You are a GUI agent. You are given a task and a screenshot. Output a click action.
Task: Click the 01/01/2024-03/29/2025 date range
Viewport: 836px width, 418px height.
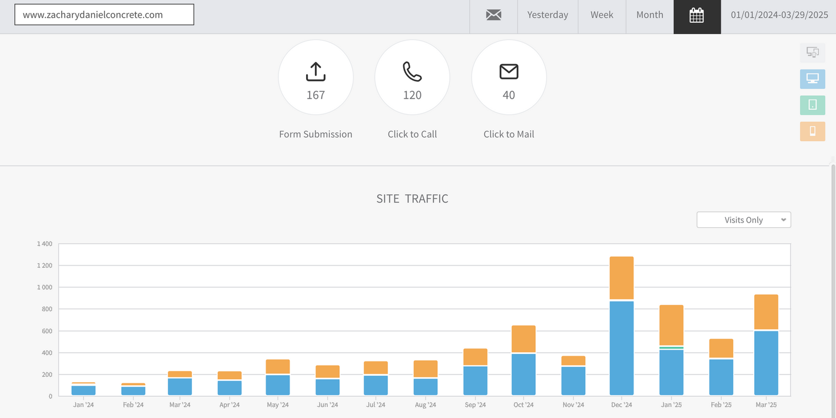(x=779, y=15)
